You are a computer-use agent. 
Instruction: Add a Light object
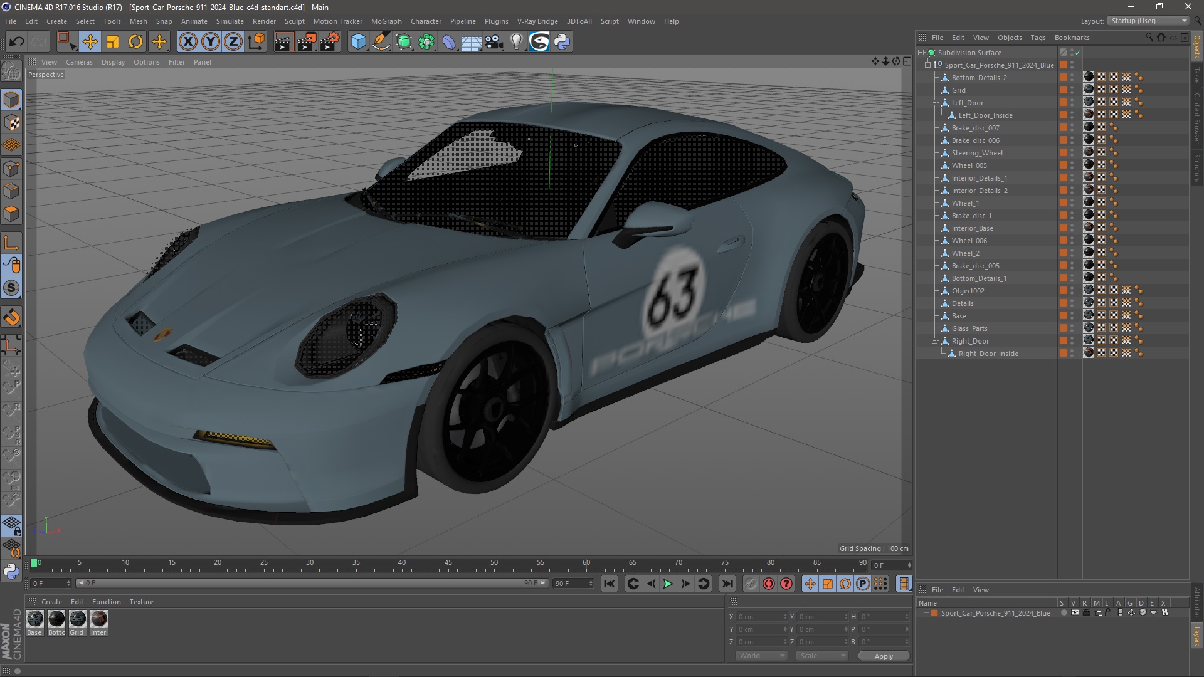pyautogui.click(x=516, y=41)
